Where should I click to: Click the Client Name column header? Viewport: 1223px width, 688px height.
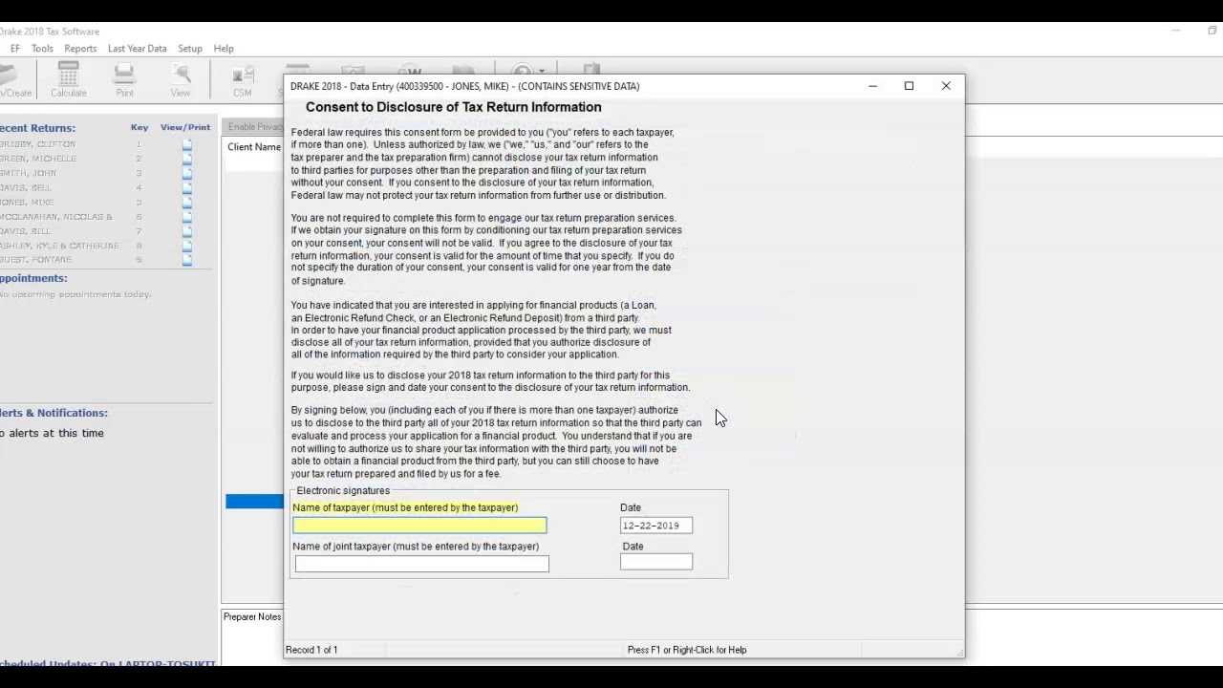pos(254,147)
